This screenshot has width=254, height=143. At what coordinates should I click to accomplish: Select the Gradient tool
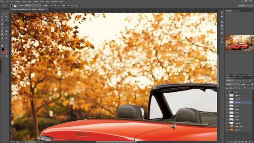point(6,31)
